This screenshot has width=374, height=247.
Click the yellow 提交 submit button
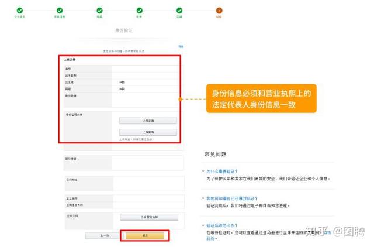point(145,236)
